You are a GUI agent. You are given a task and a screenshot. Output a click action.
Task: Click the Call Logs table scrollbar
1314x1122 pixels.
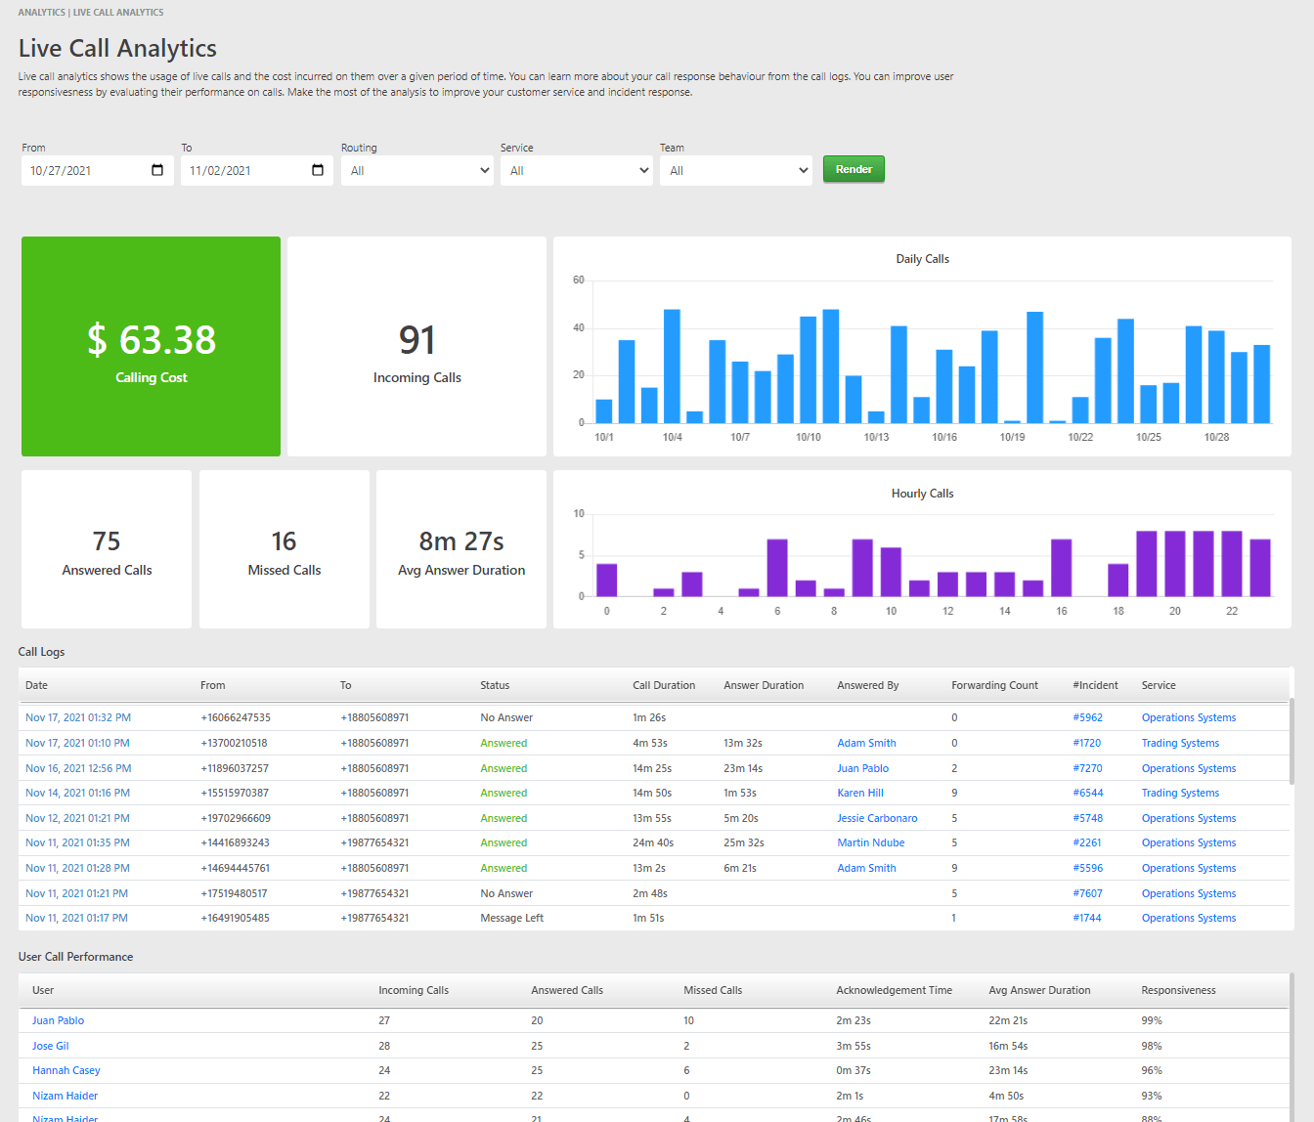[x=1292, y=741]
